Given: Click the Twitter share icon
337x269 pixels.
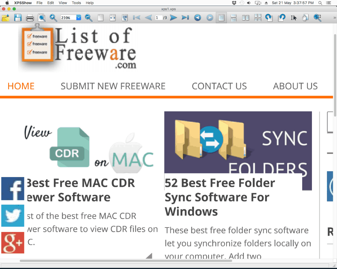Looking at the screenshot, I should click(x=13, y=216).
